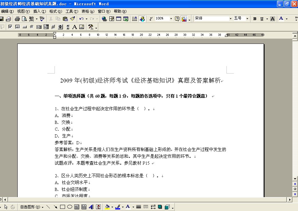The image size is (298, 211).
Task: Open the font size dropdown showing 五号
Action: pos(247,19)
